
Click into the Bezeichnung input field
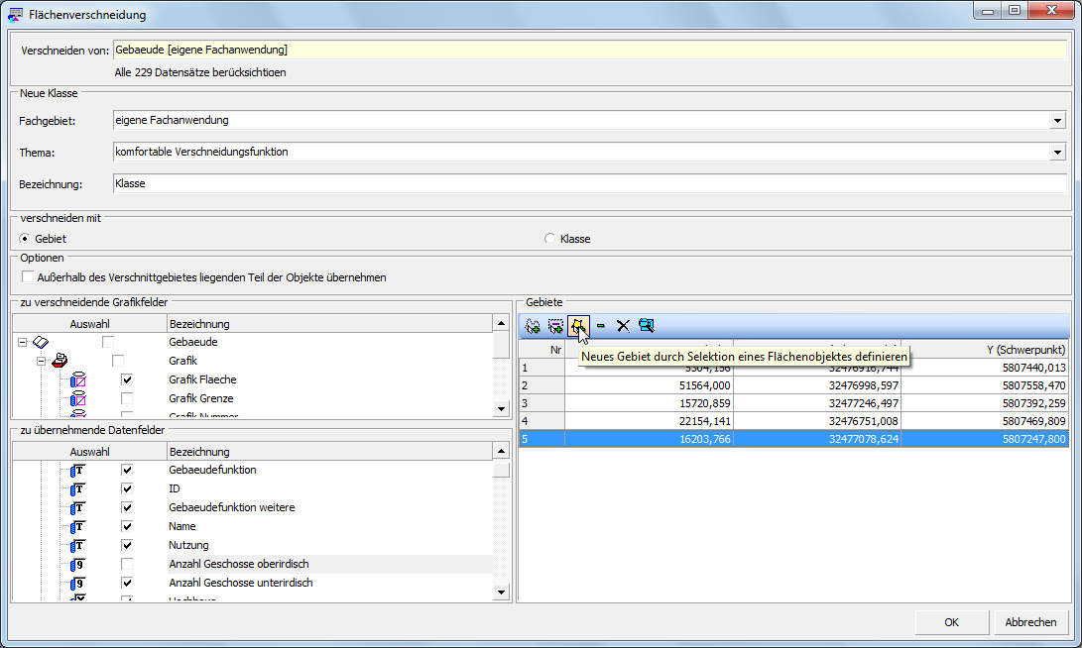590,183
